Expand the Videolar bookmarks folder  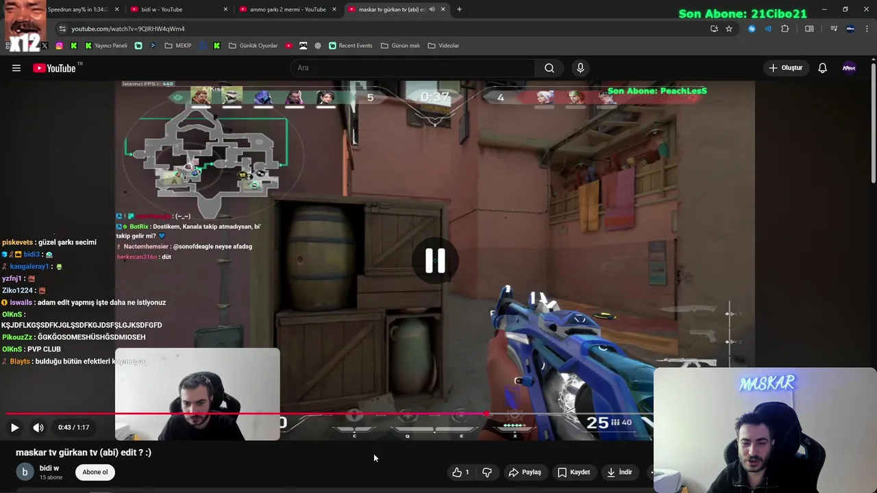443,46
